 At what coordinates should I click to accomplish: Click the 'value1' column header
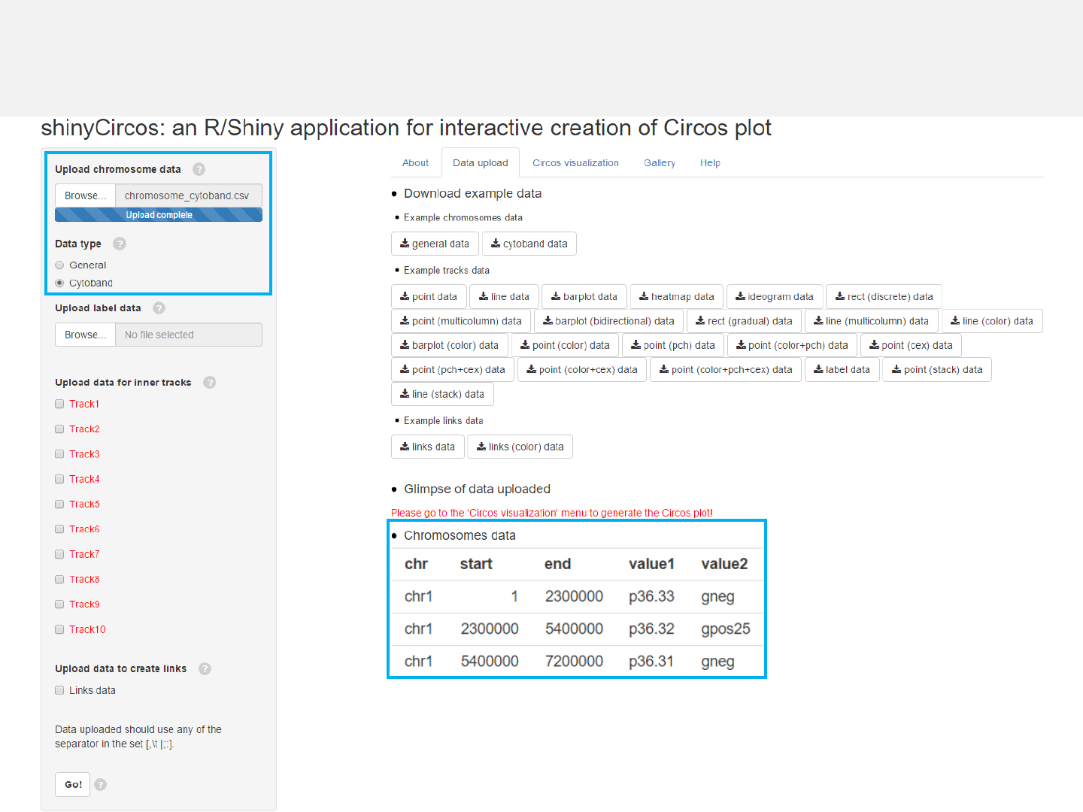tap(651, 564)
